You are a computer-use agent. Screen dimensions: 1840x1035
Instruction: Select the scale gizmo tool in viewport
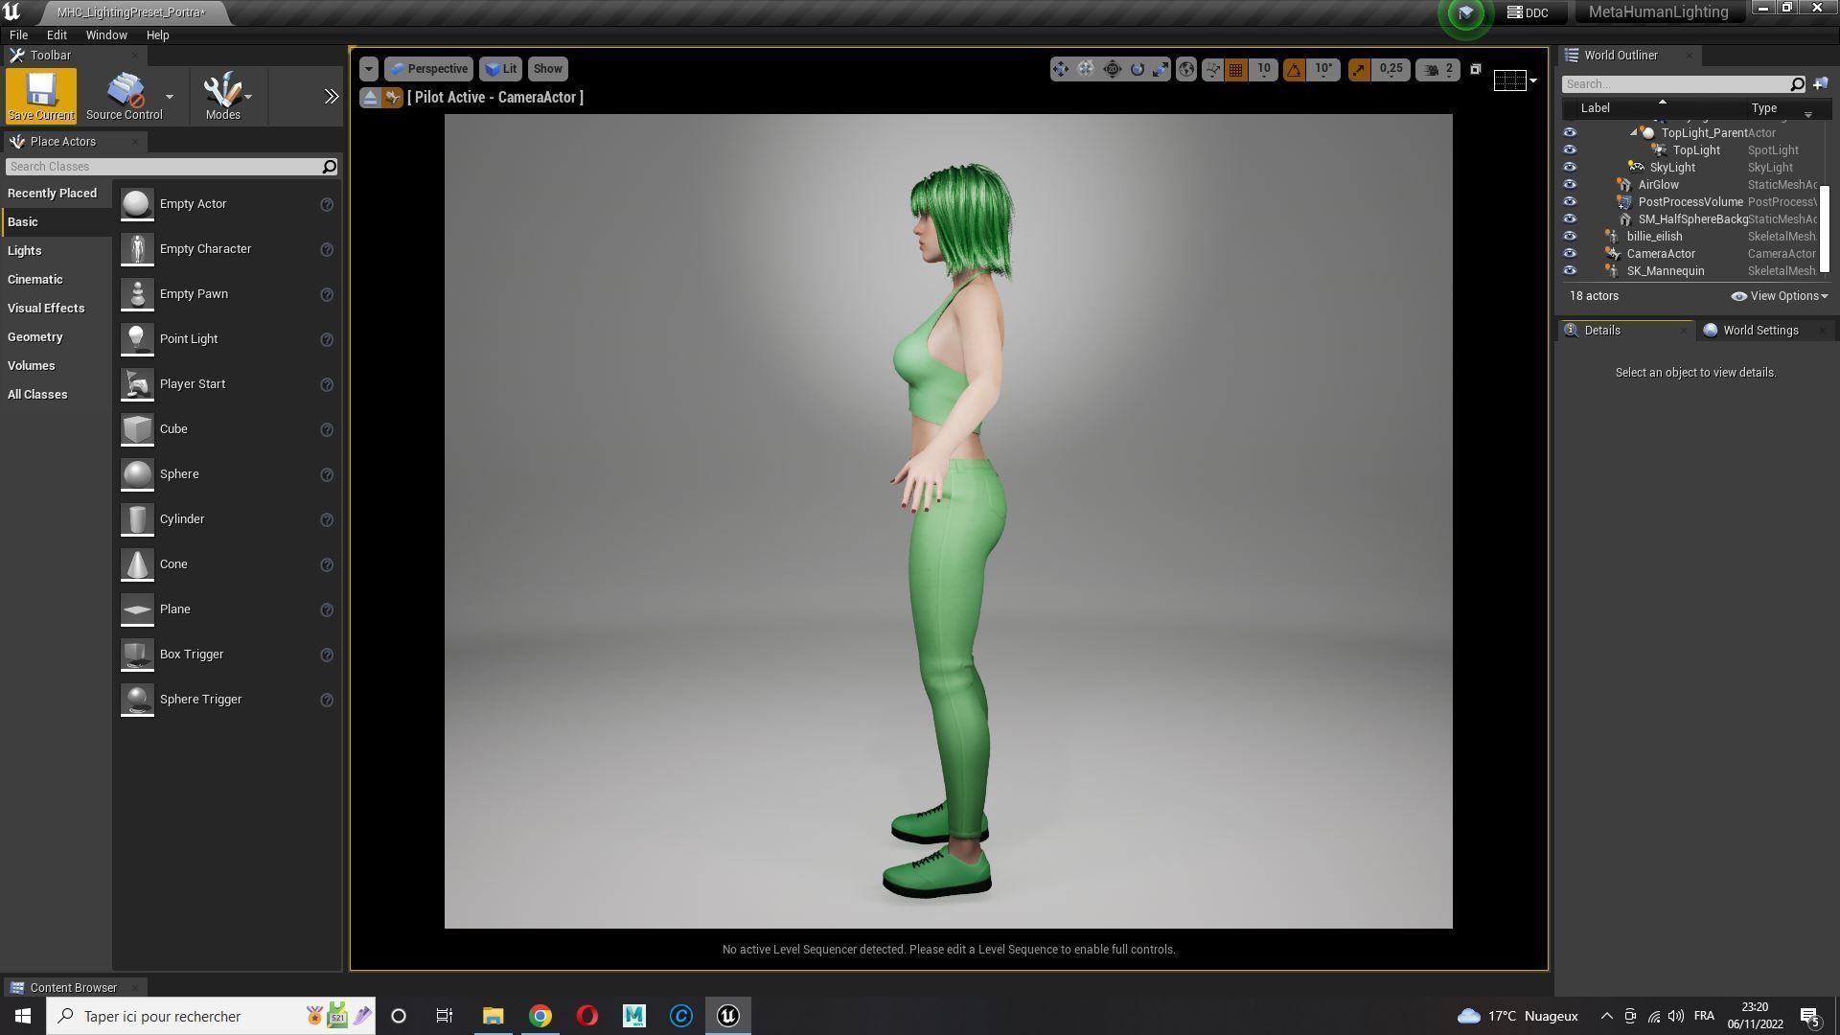pos(1161,69)
